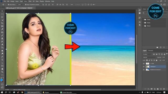
Task: Select the Eyedropper tool
Action: click(2, 29)
